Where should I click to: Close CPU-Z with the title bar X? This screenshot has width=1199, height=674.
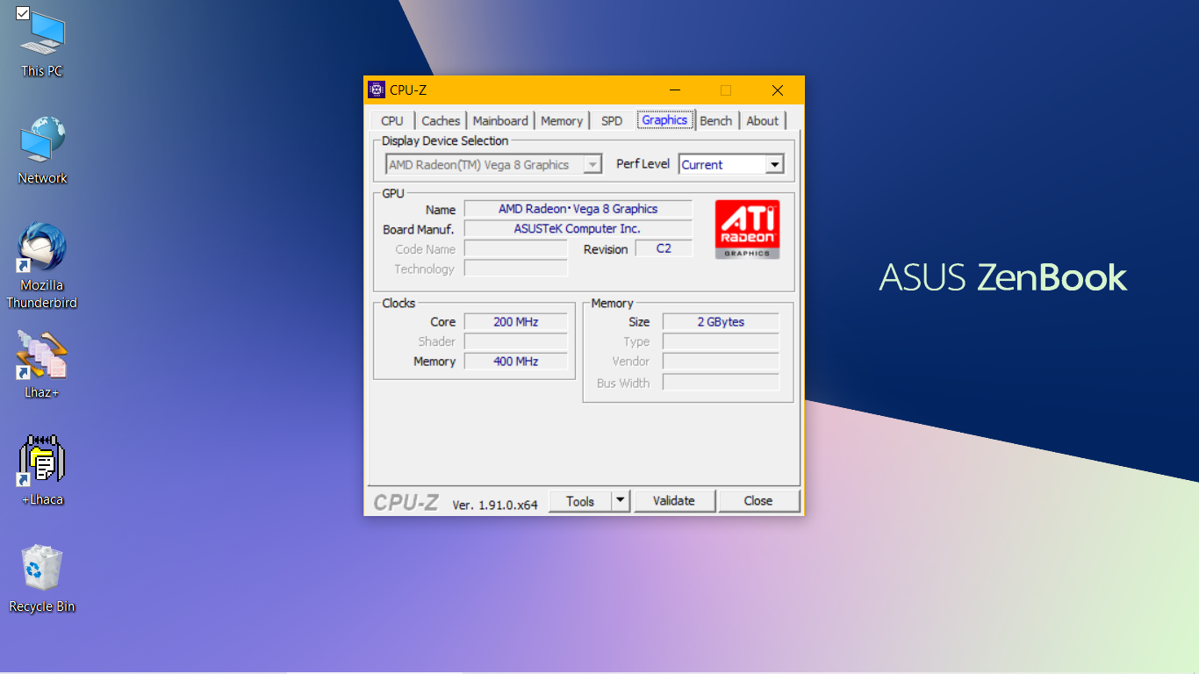[x=778, y=90]
